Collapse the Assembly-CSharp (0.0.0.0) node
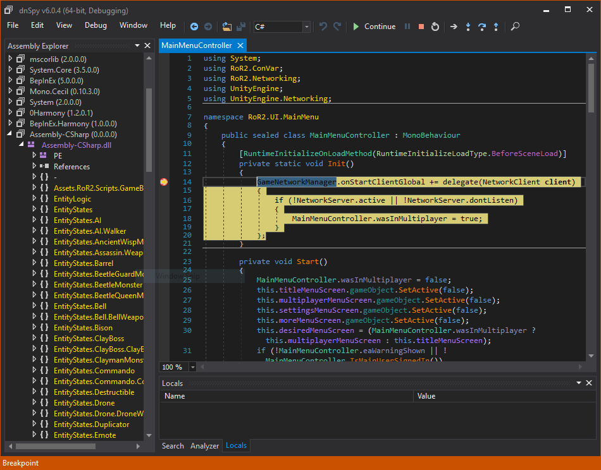 click(9, 134)
